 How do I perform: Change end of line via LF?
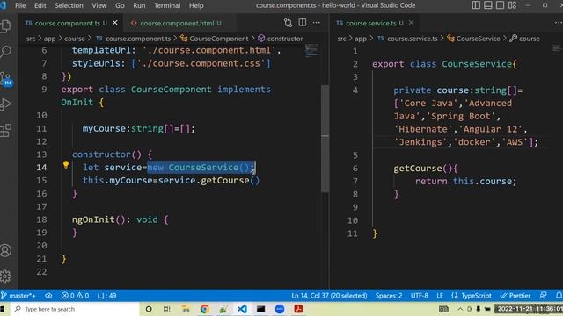click(x=440, y=296)
